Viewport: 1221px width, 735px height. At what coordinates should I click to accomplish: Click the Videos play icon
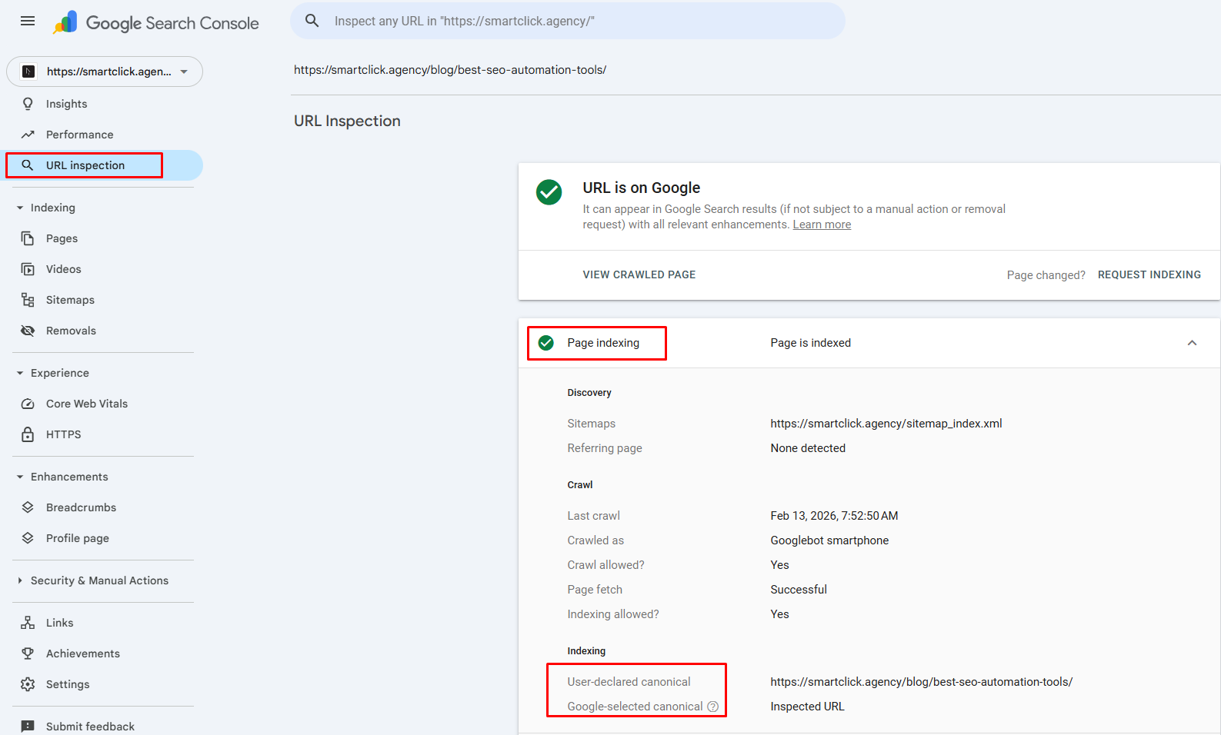coord(28,269)
